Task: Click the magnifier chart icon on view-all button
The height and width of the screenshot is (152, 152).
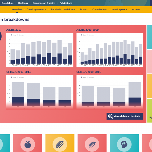Action: tap(110, 116)
